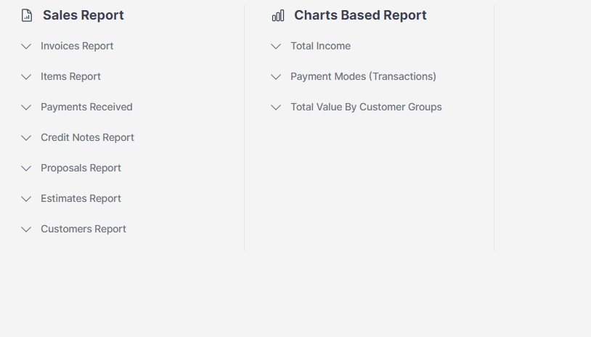
Task: Open the Items Report text link
Action: pos(70,76)
